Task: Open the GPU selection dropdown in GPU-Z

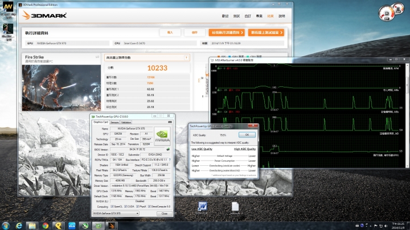Action: point(116,214)
